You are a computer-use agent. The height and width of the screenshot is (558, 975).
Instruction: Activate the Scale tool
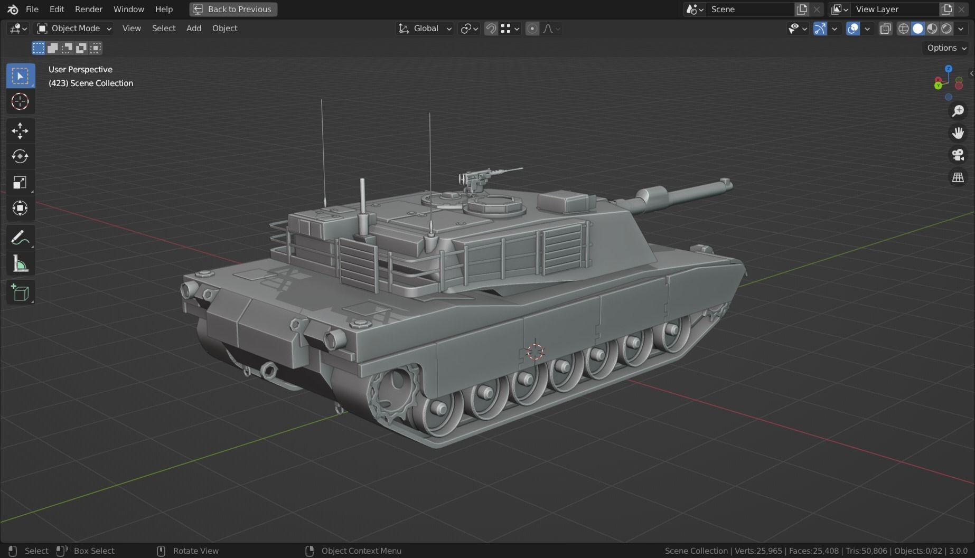pyautogui.click(x=21, y=183)
